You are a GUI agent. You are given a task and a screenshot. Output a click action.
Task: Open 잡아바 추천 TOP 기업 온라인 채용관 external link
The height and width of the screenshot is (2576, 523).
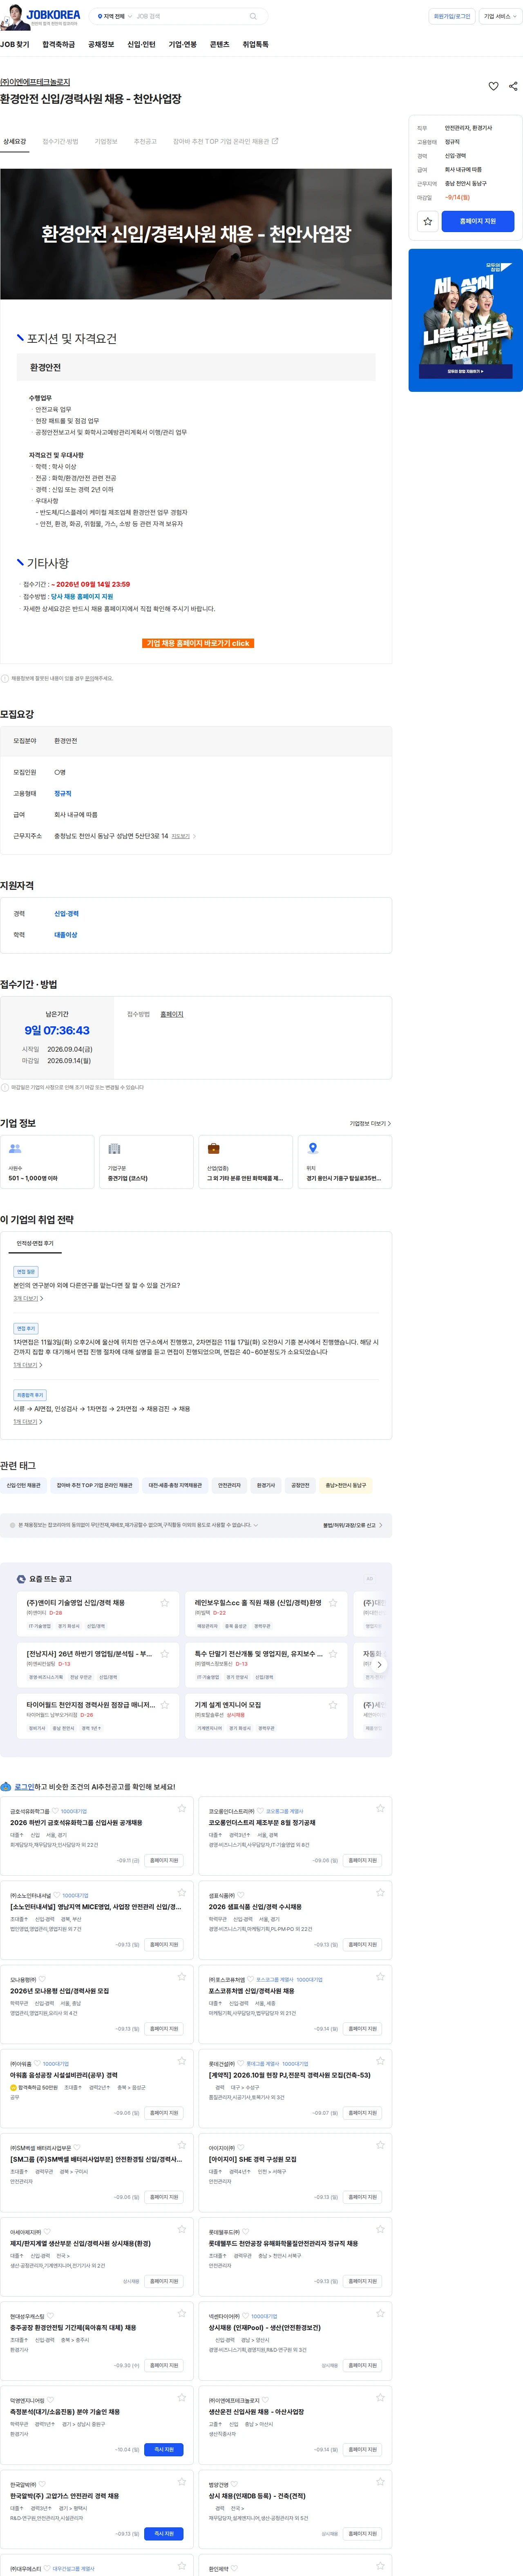[225, 141]
